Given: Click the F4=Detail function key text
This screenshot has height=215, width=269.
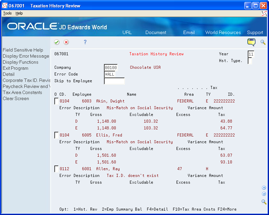Looking at the screenshot, I should click(x=157, y=209).
